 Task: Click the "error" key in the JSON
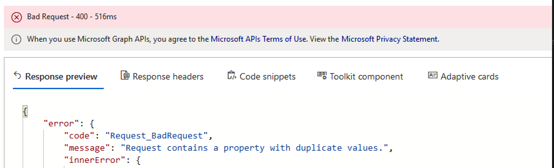(61, 123)
